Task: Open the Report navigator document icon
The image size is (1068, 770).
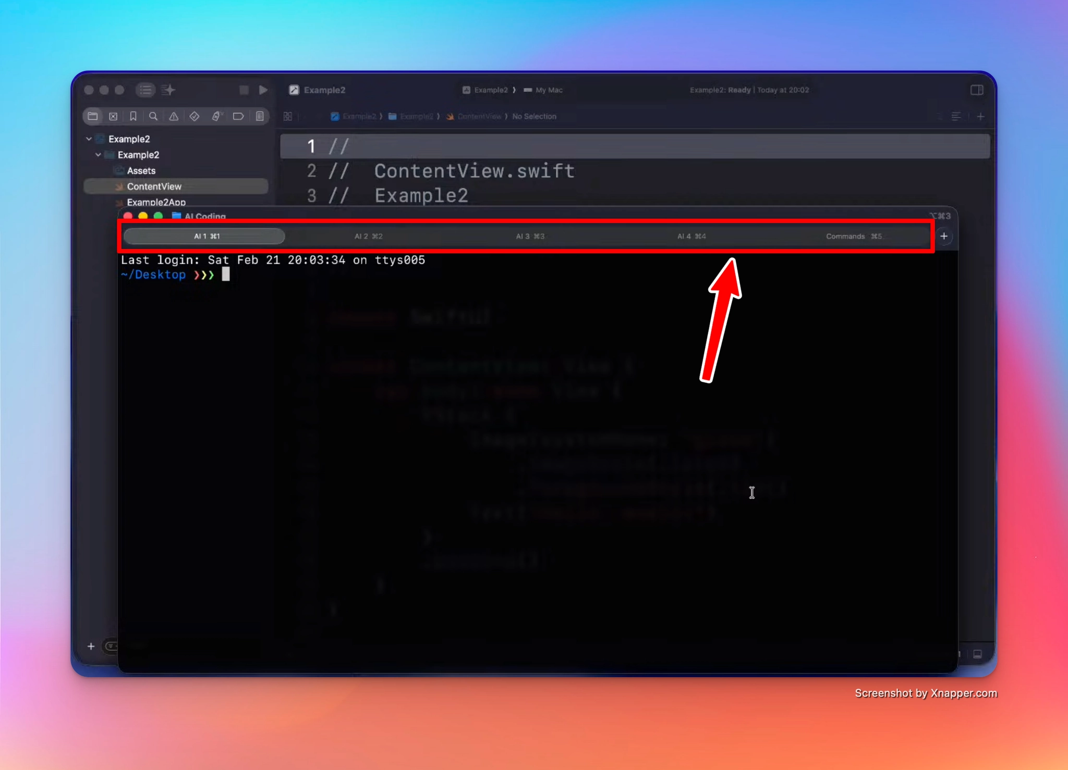Action: pyautogui.click(x=260, y=116)
